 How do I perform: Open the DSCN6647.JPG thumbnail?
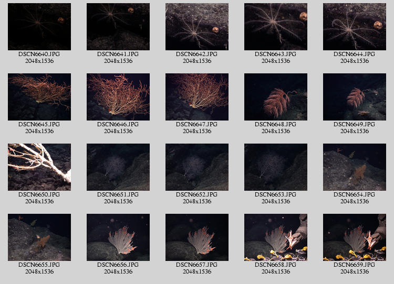197,97
